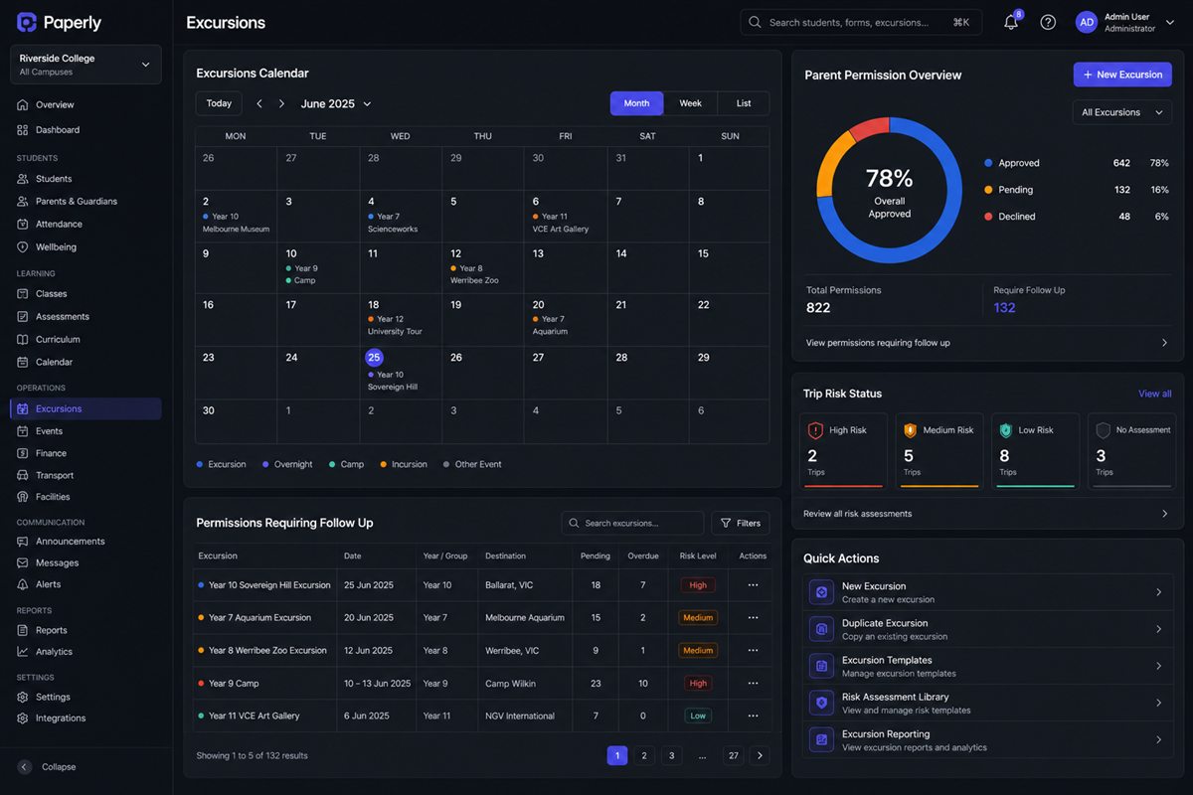Viewport: 1193px width, 795px height.
Task: Click the global search field
Action: [861, 22]
